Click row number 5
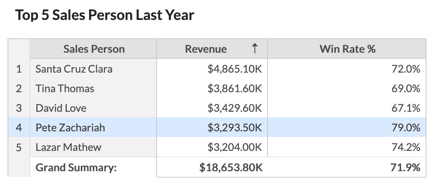The image size is (434, 187). pos(19,147)
